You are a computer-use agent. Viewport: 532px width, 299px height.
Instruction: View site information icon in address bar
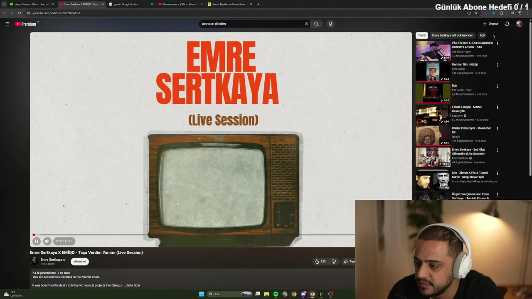tap(28, 13)
